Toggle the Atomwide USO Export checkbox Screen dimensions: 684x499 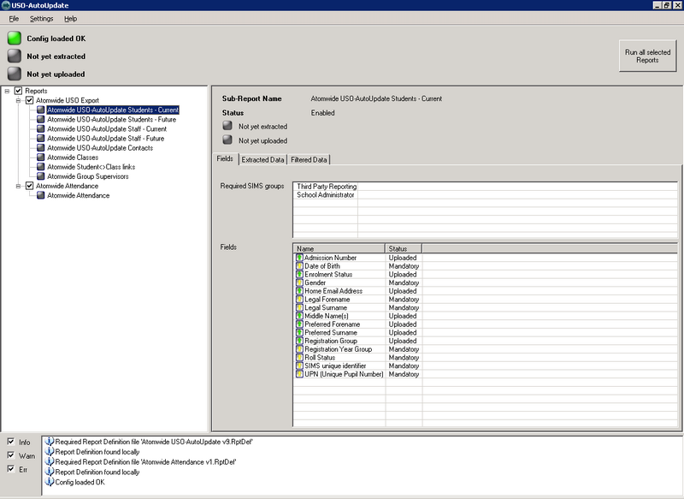(29, 100)
